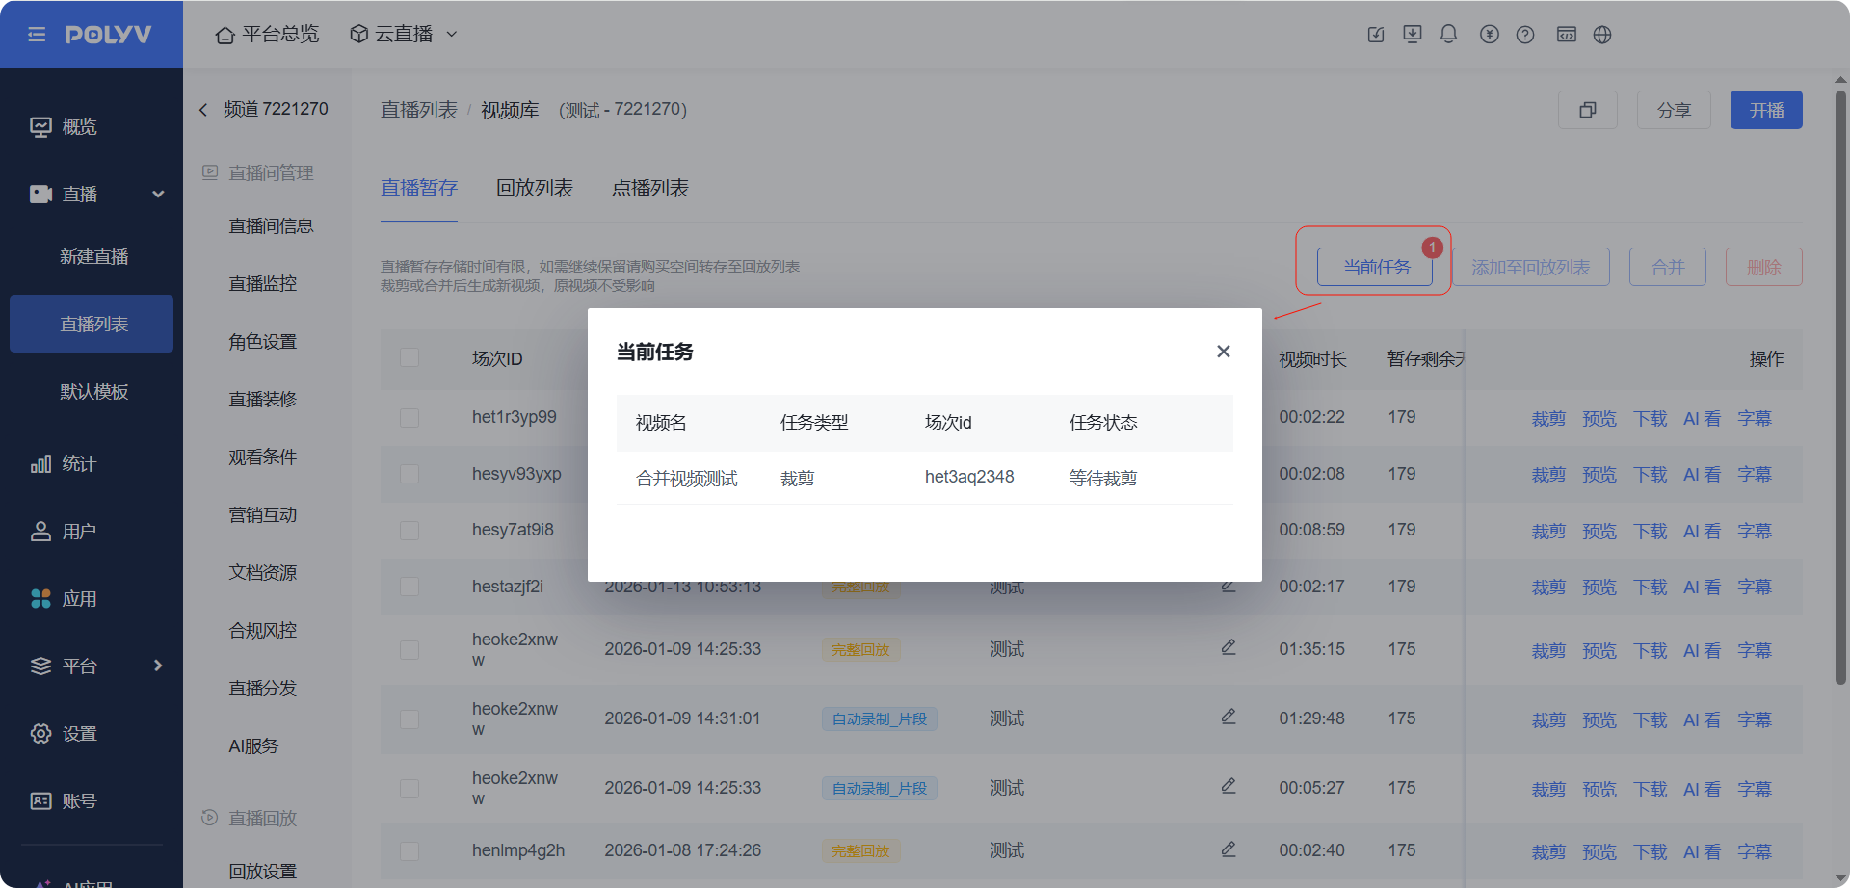The image size is (1850, 888).
Task: Check the box for row hestazjf2i
Action: coord(410,587)
